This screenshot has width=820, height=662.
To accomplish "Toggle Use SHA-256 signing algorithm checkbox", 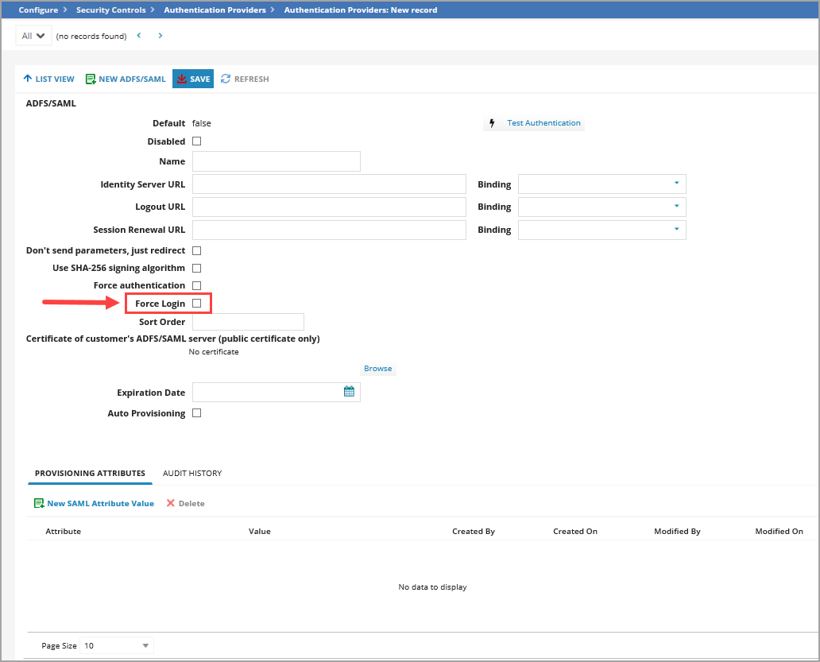I will point(197,269).
